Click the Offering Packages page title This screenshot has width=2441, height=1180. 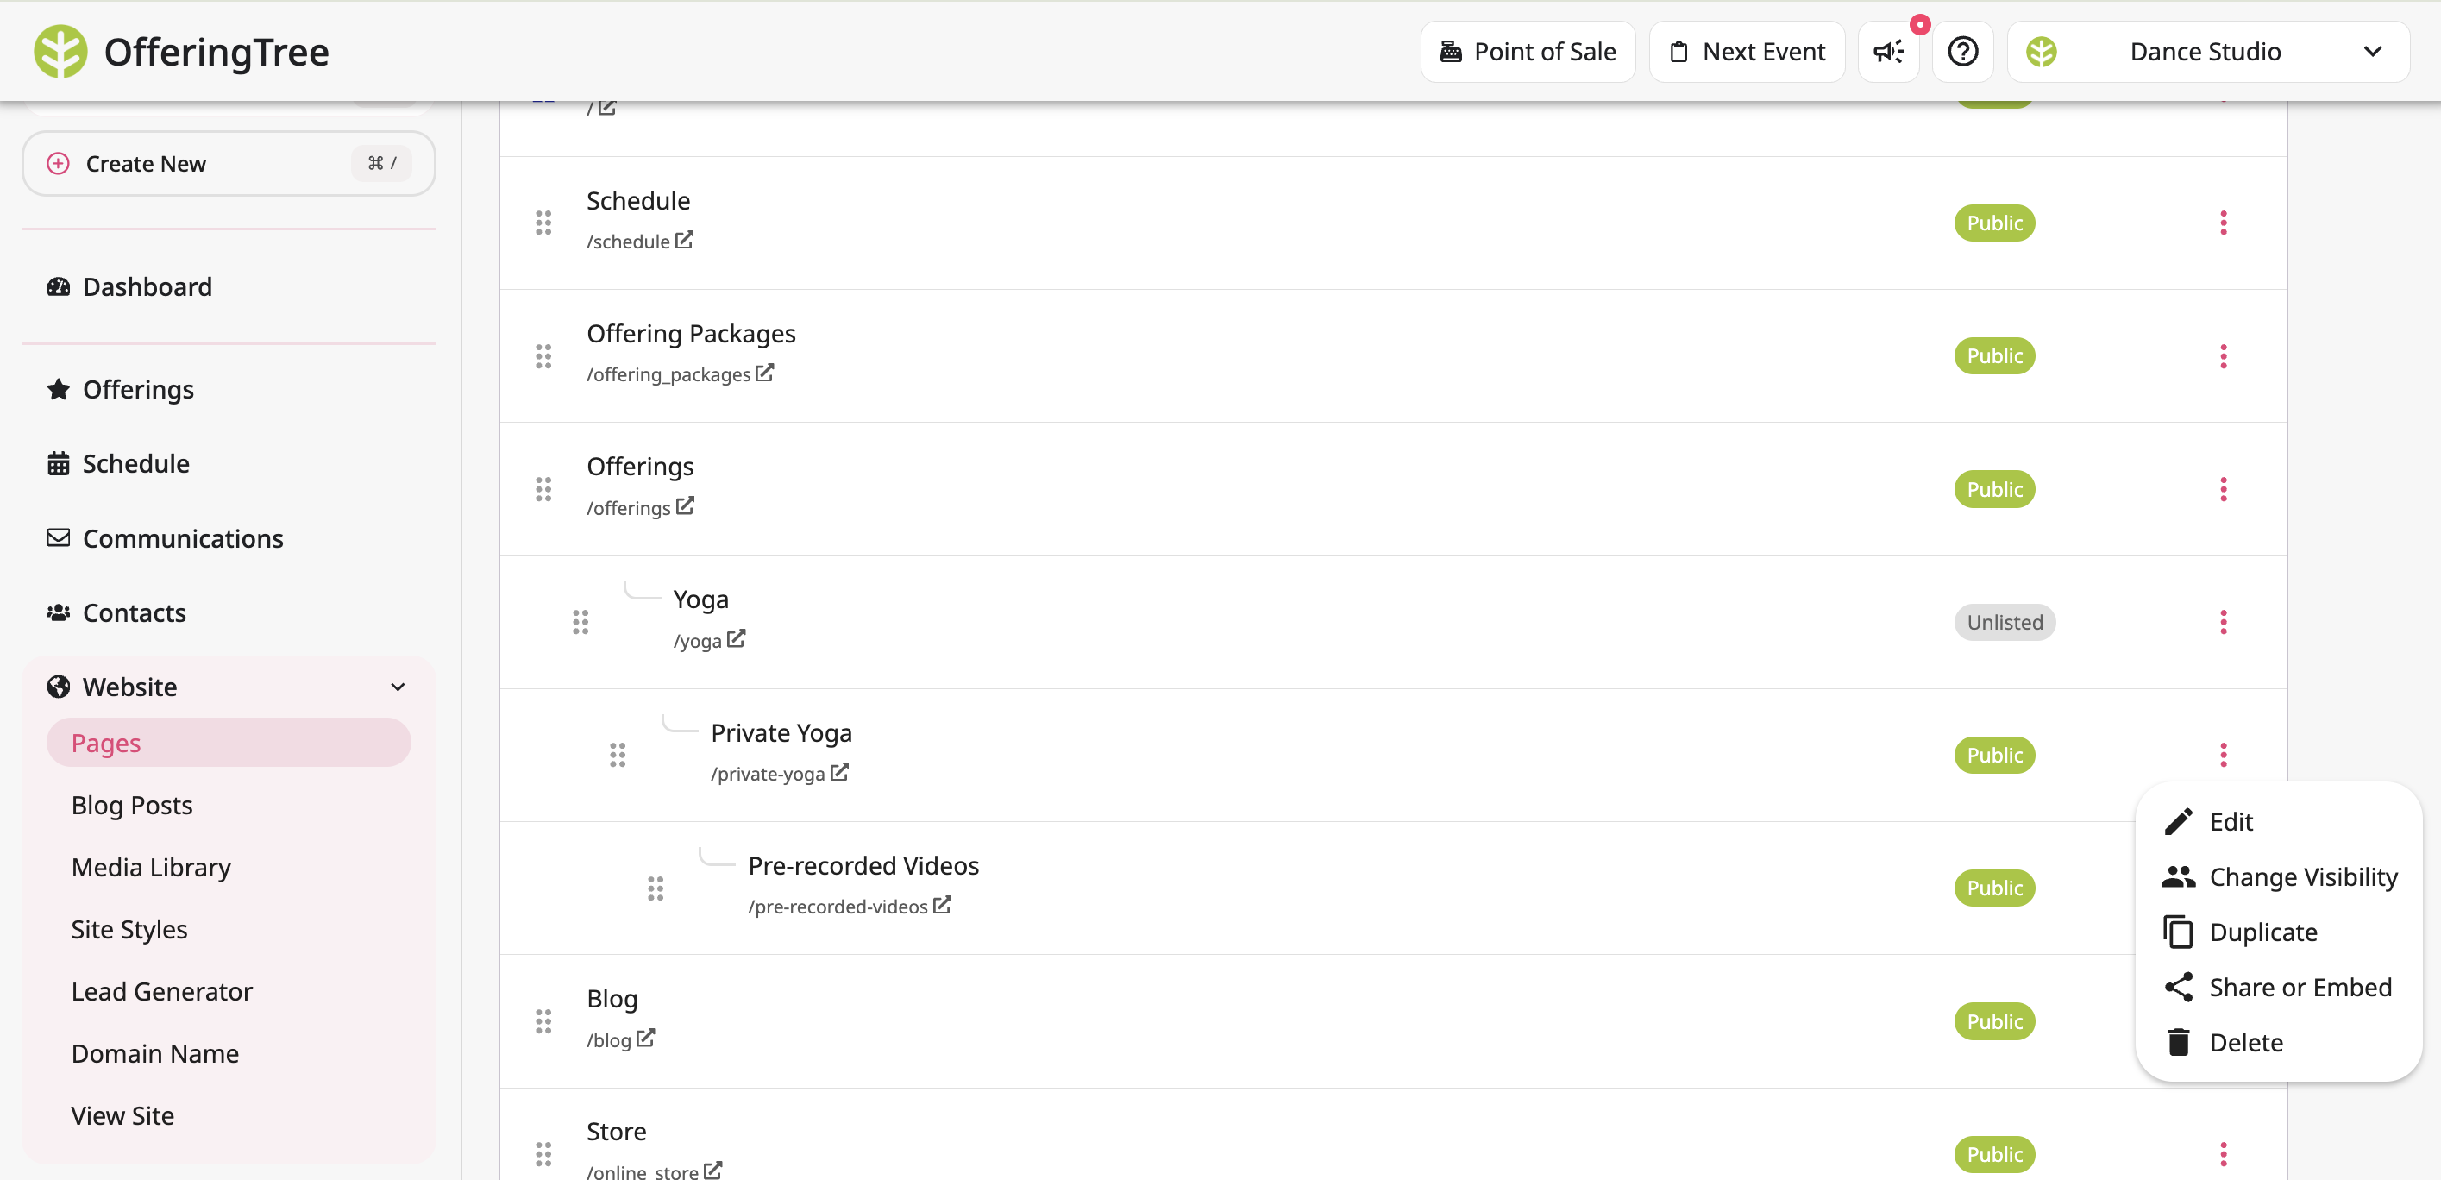pos(691,334)
